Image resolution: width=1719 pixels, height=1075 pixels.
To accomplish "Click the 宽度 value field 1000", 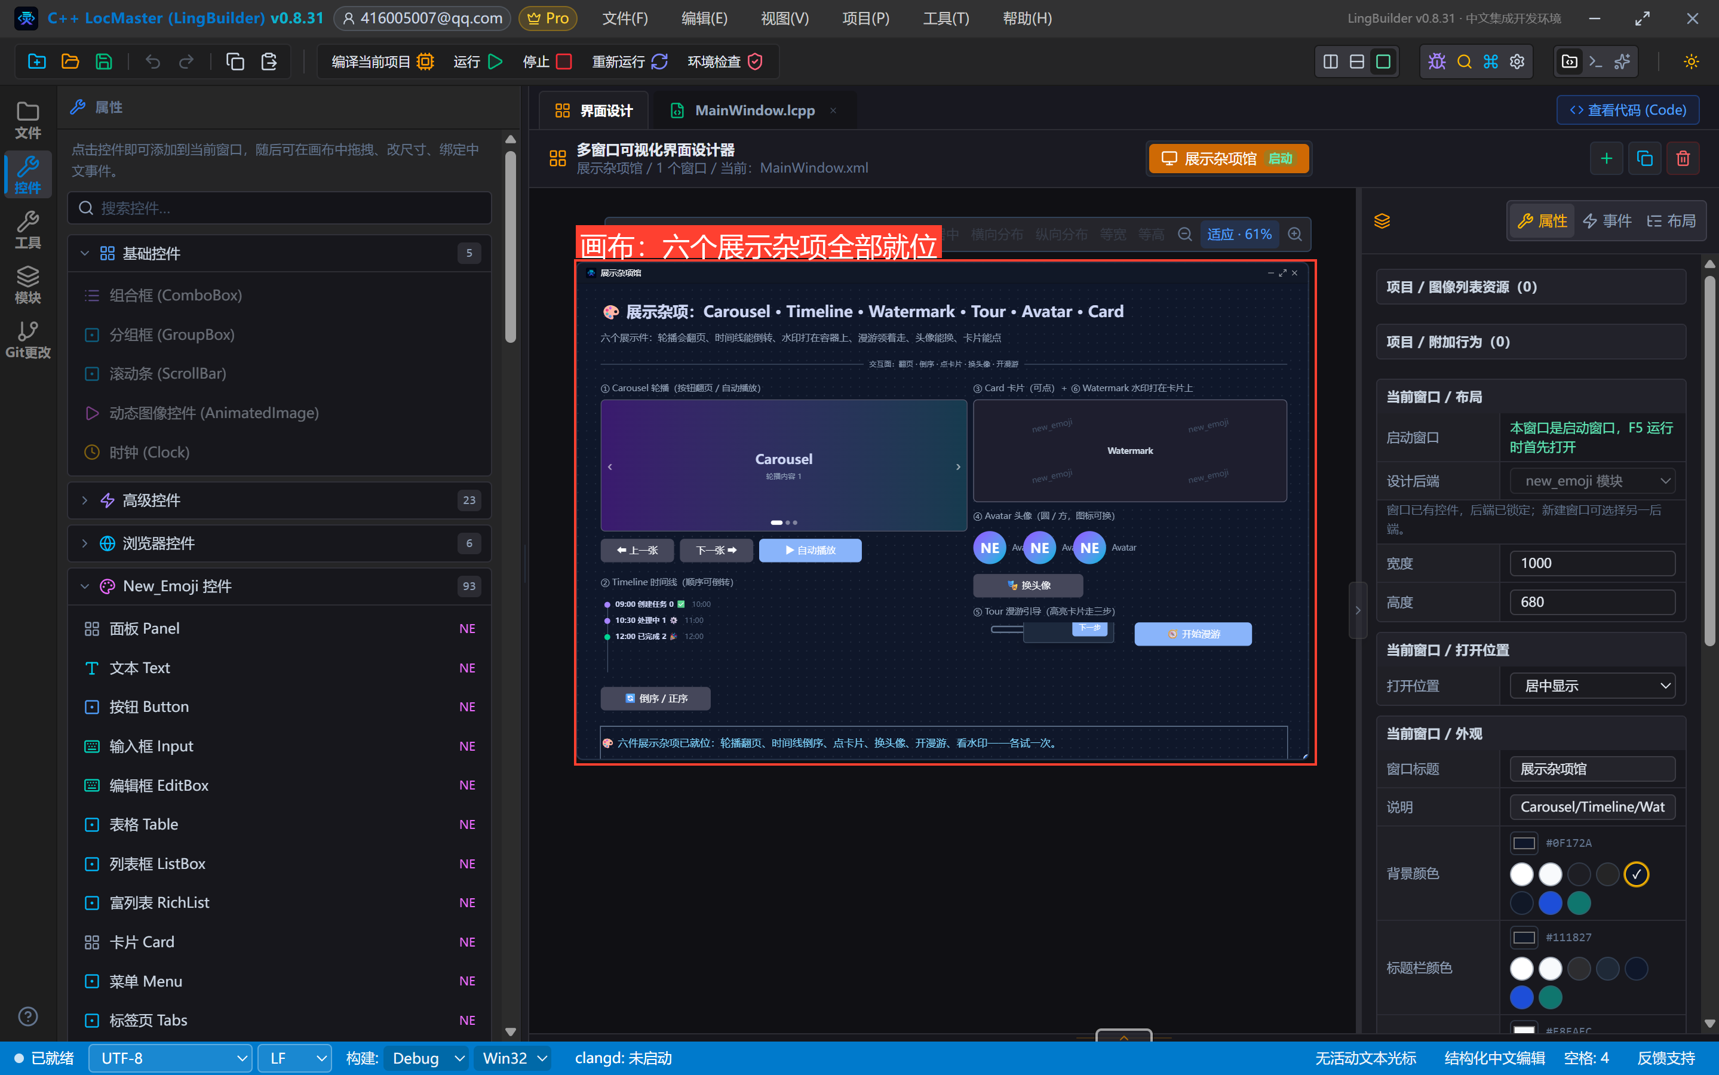I will (1592, 563).
